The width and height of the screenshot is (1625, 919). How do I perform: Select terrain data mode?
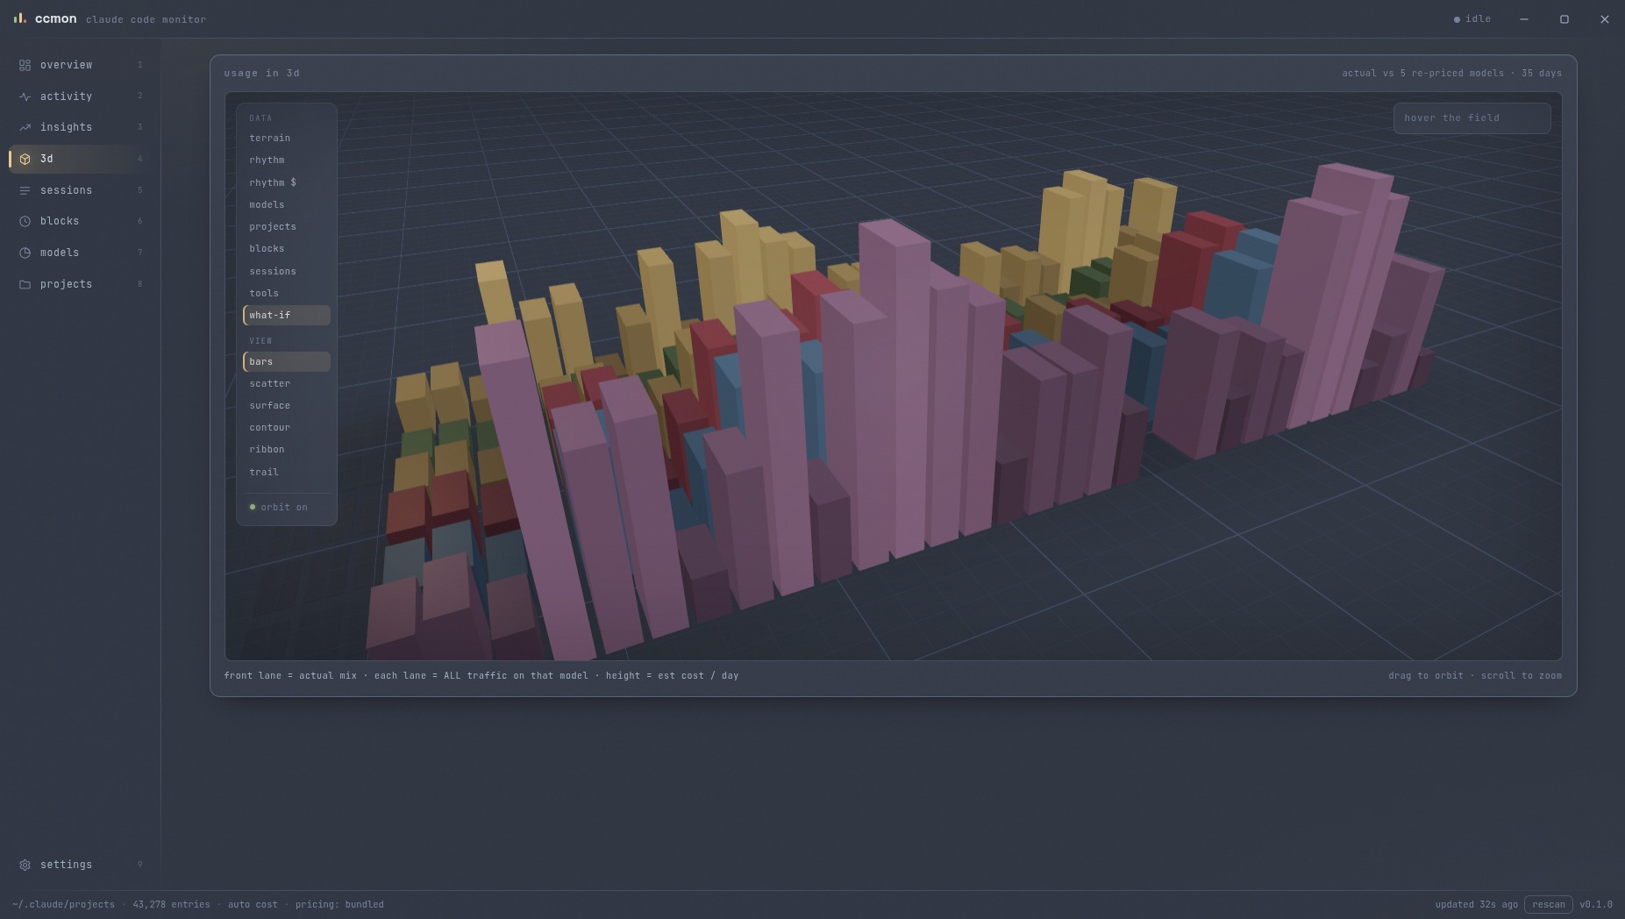(286, 138)
